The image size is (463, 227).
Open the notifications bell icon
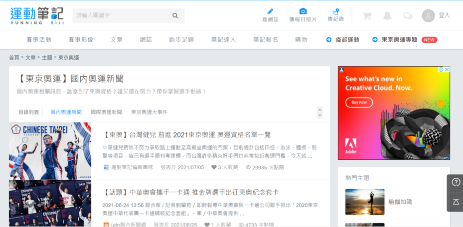click(387, 15)
